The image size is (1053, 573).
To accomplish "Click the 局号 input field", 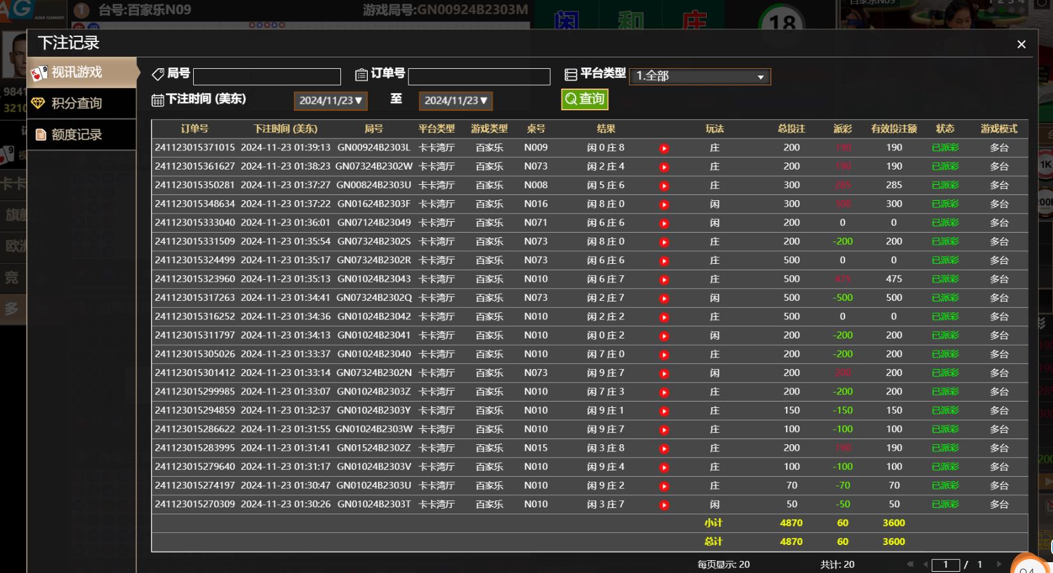I will point(266,77).
